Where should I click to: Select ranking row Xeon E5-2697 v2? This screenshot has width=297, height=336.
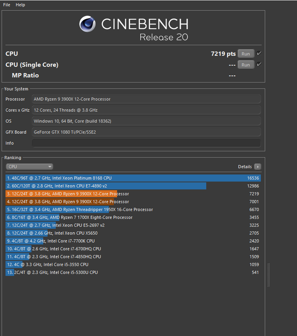(x=133, y=225)
